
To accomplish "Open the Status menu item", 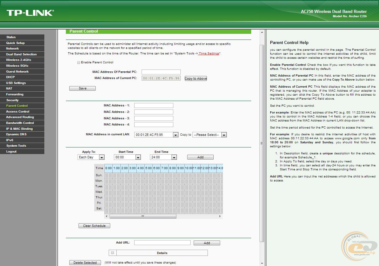I will click(22, 37).
